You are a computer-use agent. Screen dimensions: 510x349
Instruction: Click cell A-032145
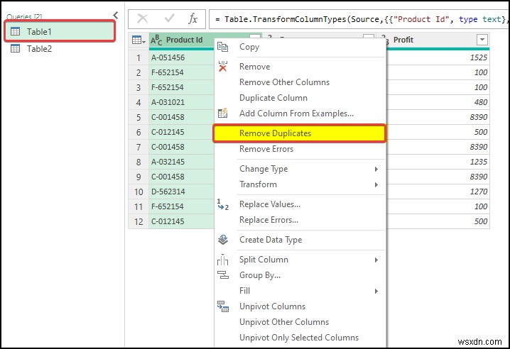tap(182, 162)
